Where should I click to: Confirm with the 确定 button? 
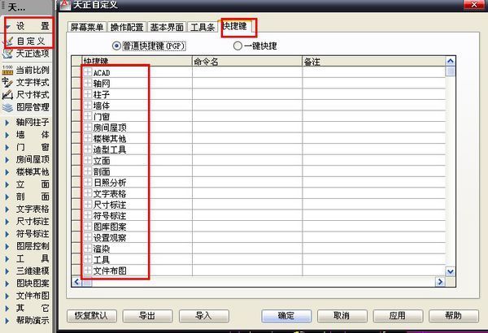[x=286, y=316]
